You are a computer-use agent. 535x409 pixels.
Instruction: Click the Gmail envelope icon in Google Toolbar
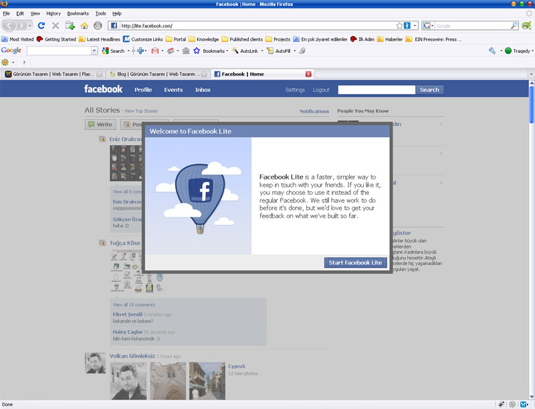[x=155, y=51]
